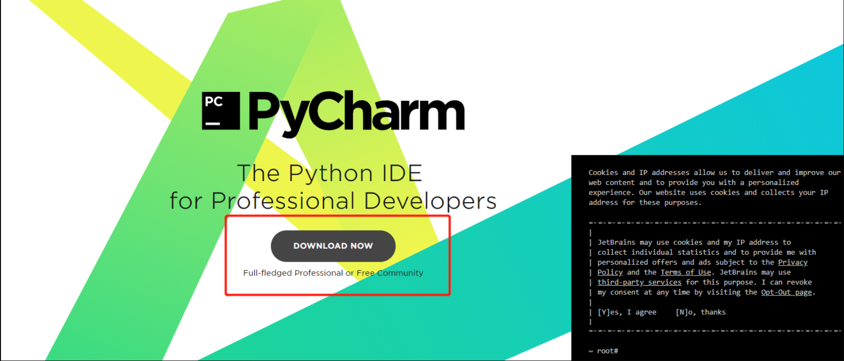Click "Cookies and IP addresses allow" paragraph
844x361 pixels.
(x=714, y=187)
